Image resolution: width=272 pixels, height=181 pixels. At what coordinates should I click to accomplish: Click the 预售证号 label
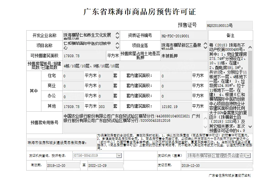click(x=187, y=25)
